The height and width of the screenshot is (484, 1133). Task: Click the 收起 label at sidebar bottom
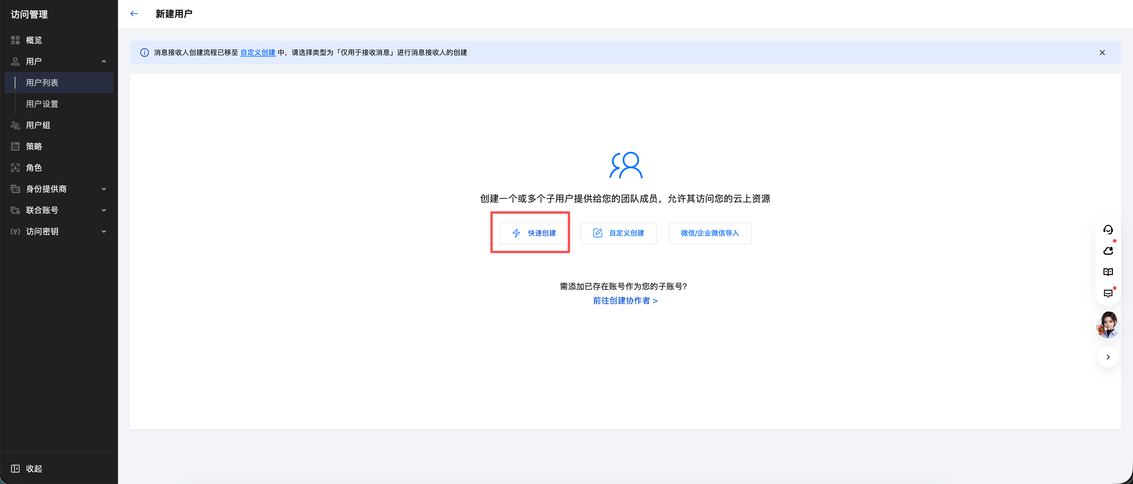click(34, 469)
